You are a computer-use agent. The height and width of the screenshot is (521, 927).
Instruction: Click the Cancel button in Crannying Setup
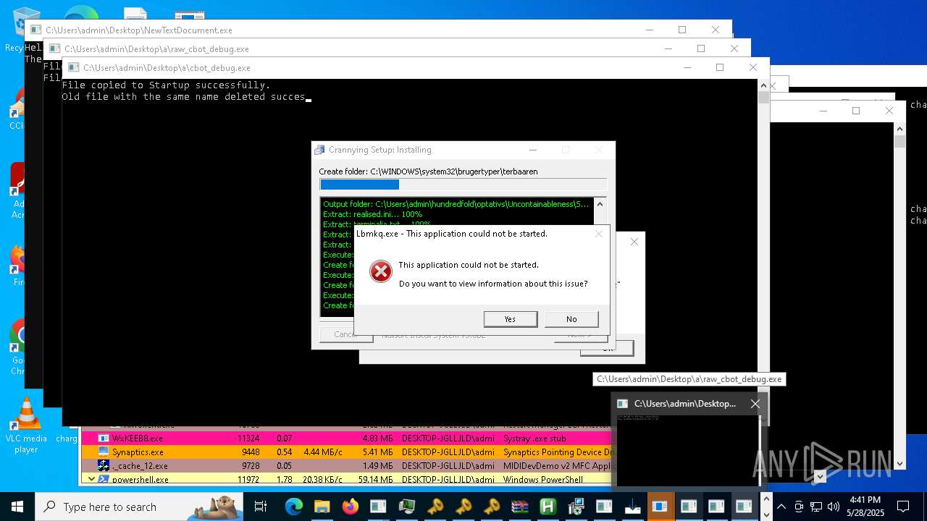(x=346, y=334)
